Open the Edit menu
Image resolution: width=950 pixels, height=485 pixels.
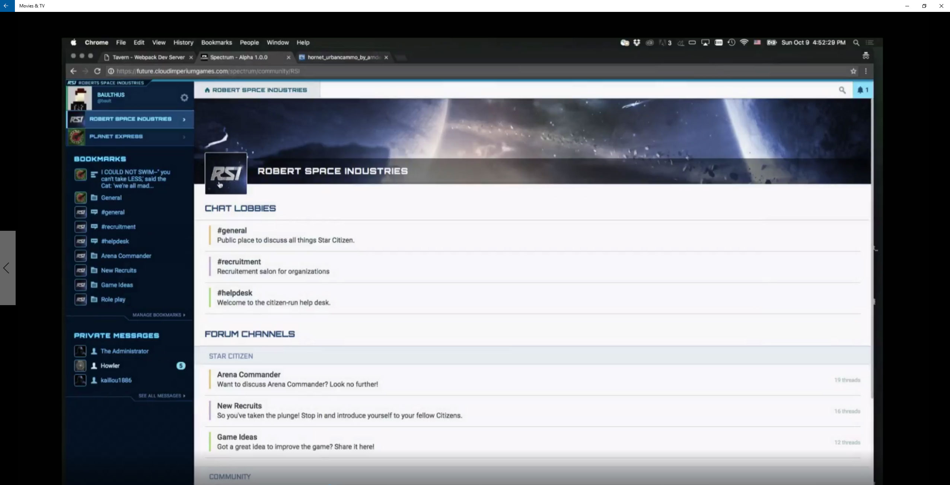(139, 42)
